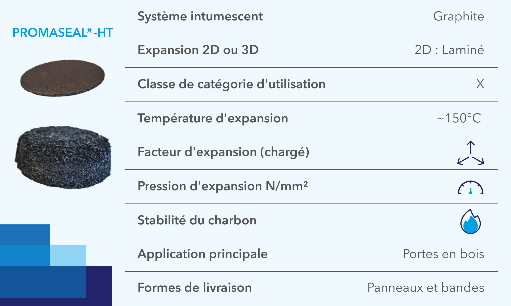511x306 pixels.
Task: Click the "2D : Laminé" value
Action: [x=449, y=50]
